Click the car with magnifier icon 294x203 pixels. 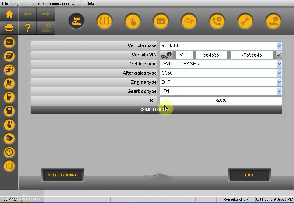click(189, 21)
